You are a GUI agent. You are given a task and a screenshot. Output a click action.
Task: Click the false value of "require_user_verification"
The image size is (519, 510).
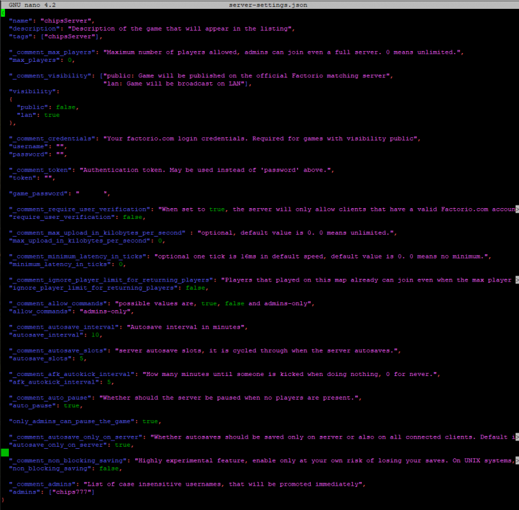[133, 218]
